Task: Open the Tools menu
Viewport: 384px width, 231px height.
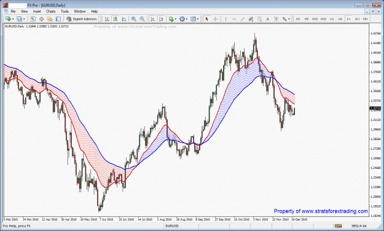Action: (x=65, y=11)
